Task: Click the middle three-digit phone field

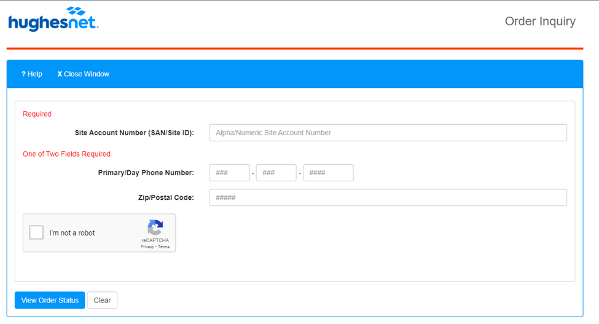Action: pyautogui.click(x=276, y=173)
